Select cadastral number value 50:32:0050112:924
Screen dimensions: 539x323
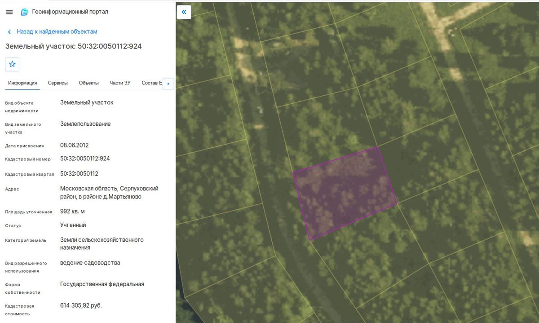click(x=85, y=159)
